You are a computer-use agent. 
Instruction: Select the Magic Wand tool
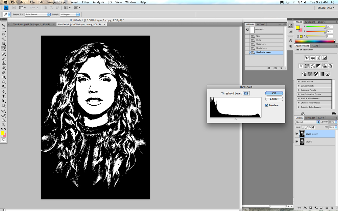point(3,39)
